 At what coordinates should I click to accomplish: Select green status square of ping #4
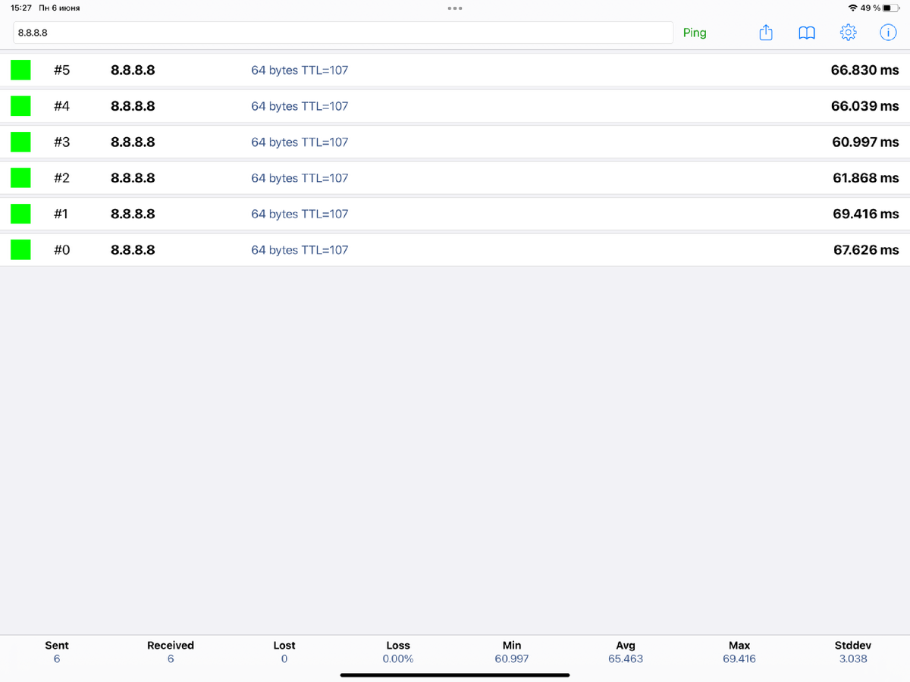pos(20,106)
